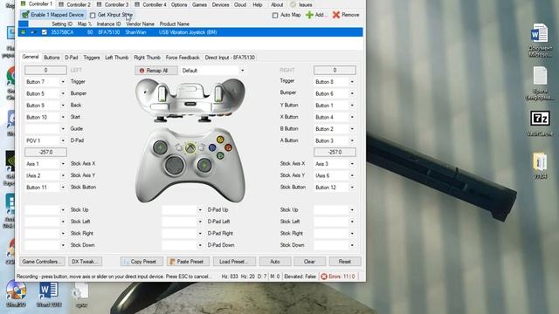Uncheck the ShanWan device row checkbox

click(x=45, y=32)
